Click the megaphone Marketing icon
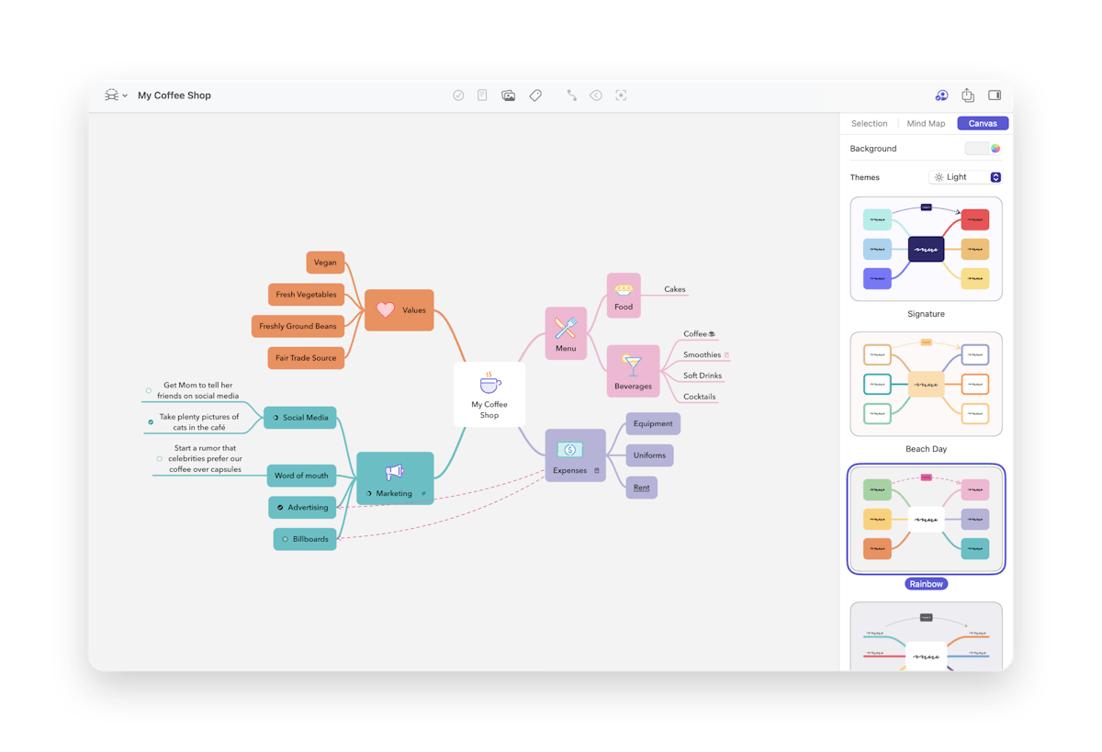The height and width of the screenshot is (752, 1102). point(394,472)
